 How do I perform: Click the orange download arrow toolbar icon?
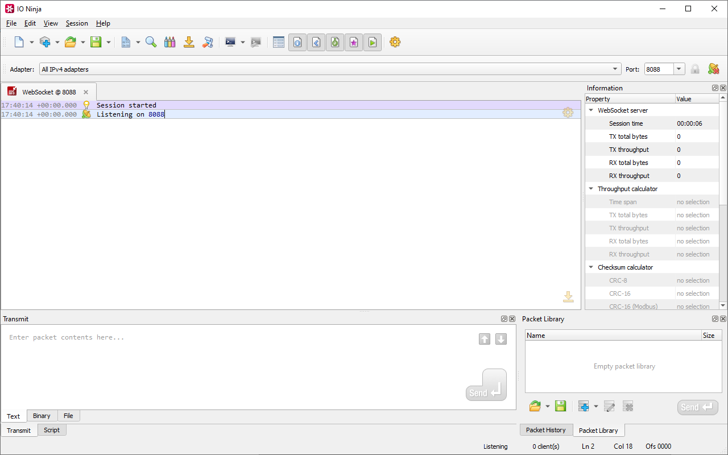tap(189, 42)
